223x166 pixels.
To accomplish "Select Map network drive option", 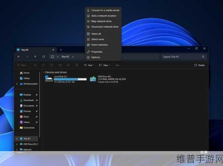I will 103,21.
